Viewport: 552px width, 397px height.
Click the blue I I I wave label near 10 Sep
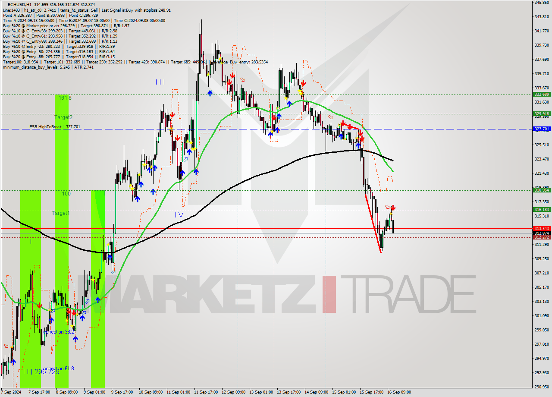click(160, 82)
